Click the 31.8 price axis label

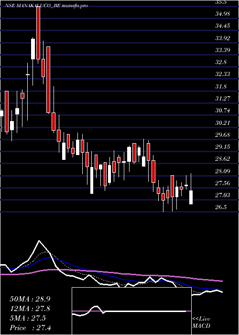coord(221,87)
